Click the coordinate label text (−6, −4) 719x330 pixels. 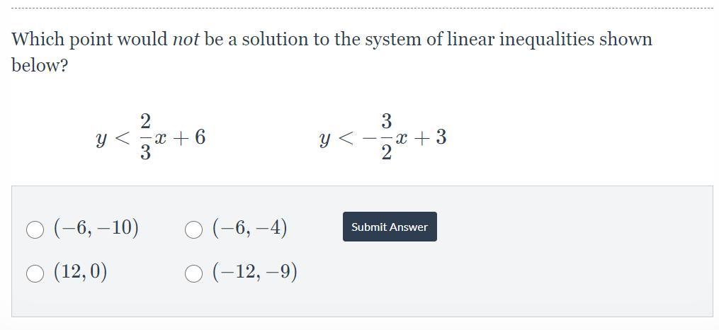click(x=250, y=228)
